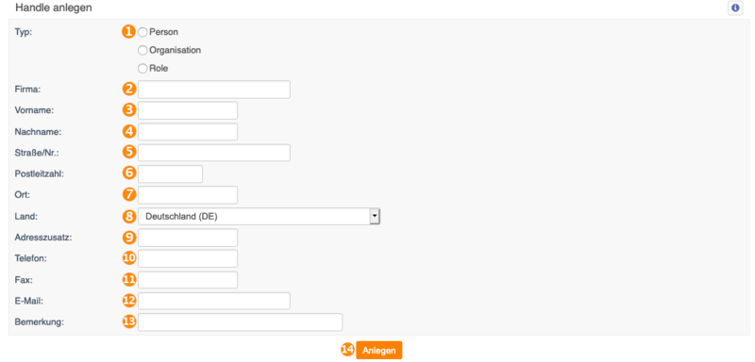The height and width of the screenshot is (362, 755).
Task: Click the Anlegen button
Action: 379,351
